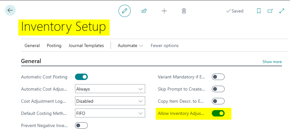Screen dimensions: 290x136
Task: Click the bookmark icon
Action: point(259,11)
